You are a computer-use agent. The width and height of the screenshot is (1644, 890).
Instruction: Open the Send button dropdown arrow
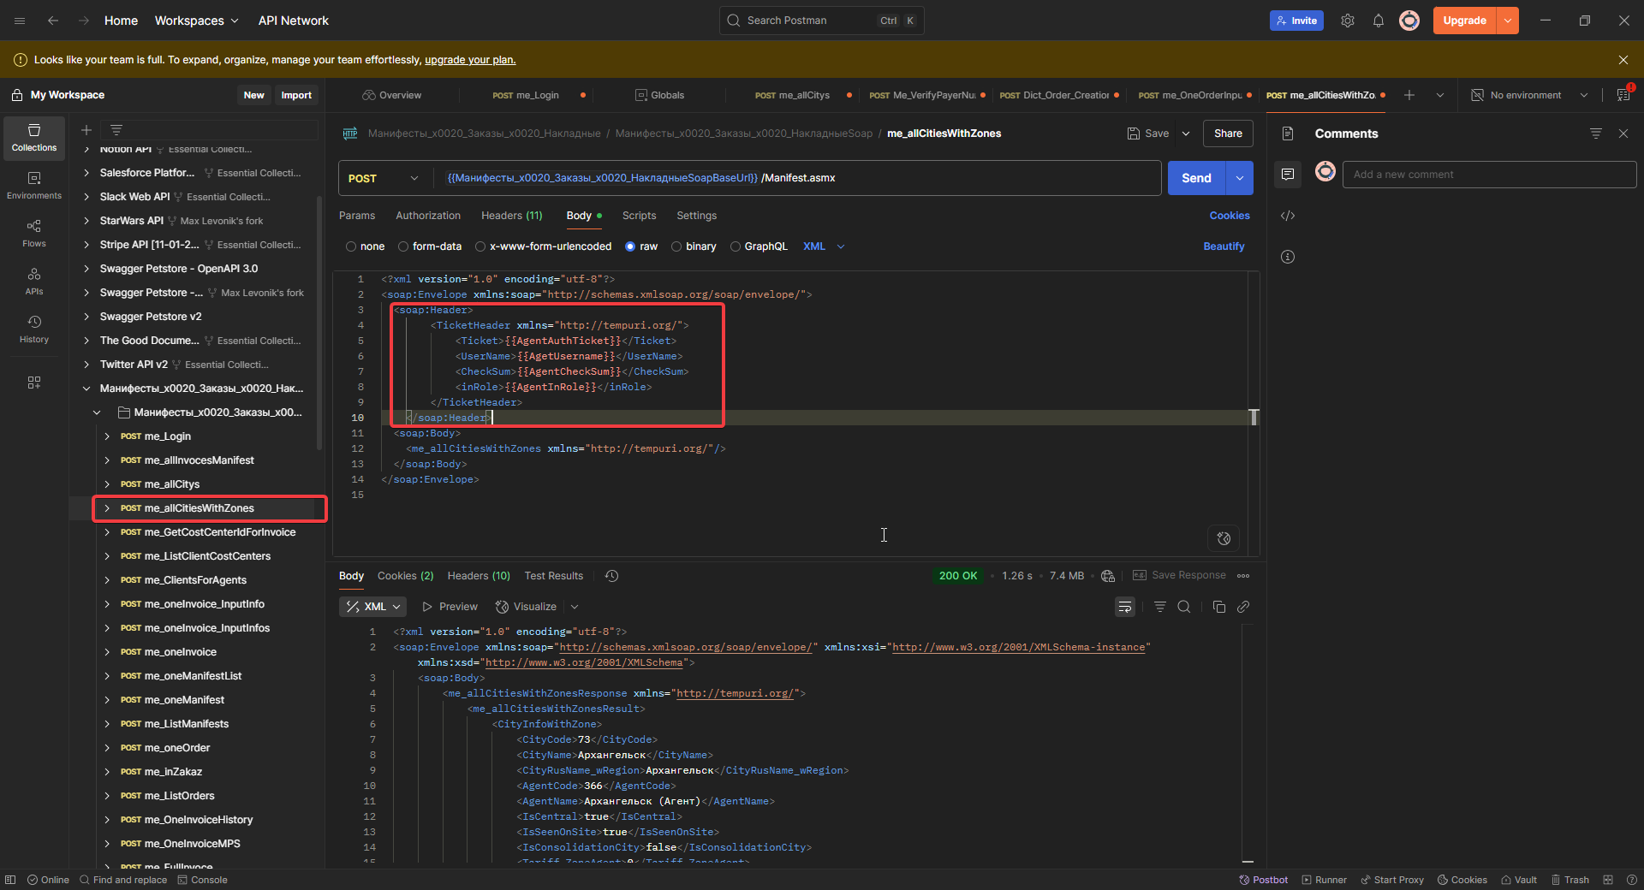pos(1240,178)
